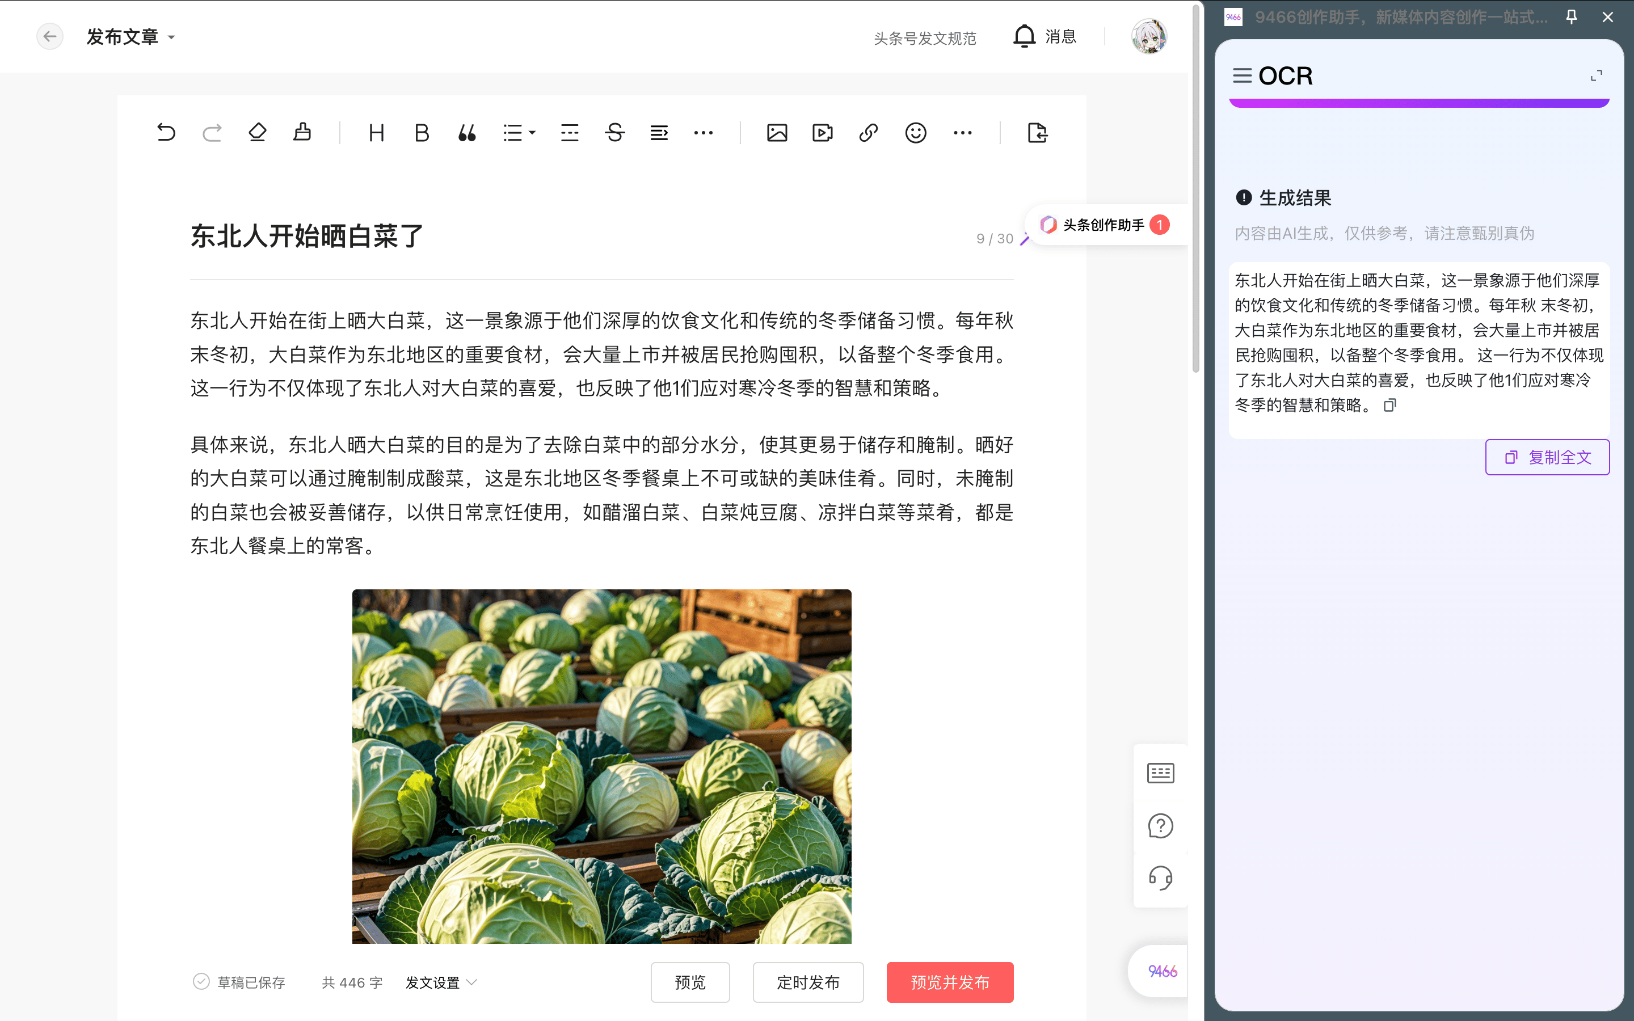The image size is (1634, 1021).
Task: Open text alignment options
Action: tap(659, 132)
